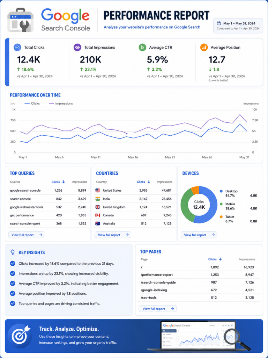Viewport: 268px width, 358px height.
Task: Click View full report under Top Queries
Action: pyautogui.click(x=27, y=235)
